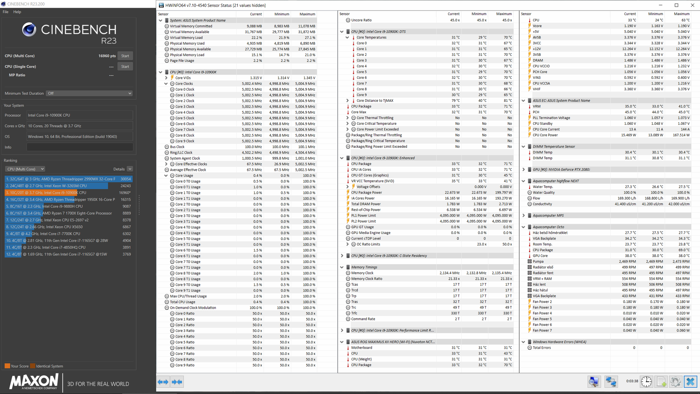Click the logging file icon with green plus
700x394 pixels.
click(661, 381)
